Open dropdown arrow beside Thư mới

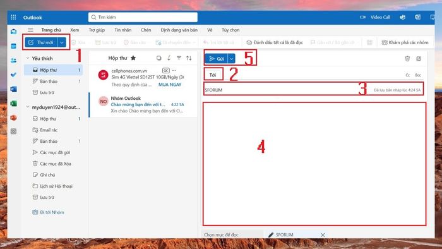pos(62,42)
